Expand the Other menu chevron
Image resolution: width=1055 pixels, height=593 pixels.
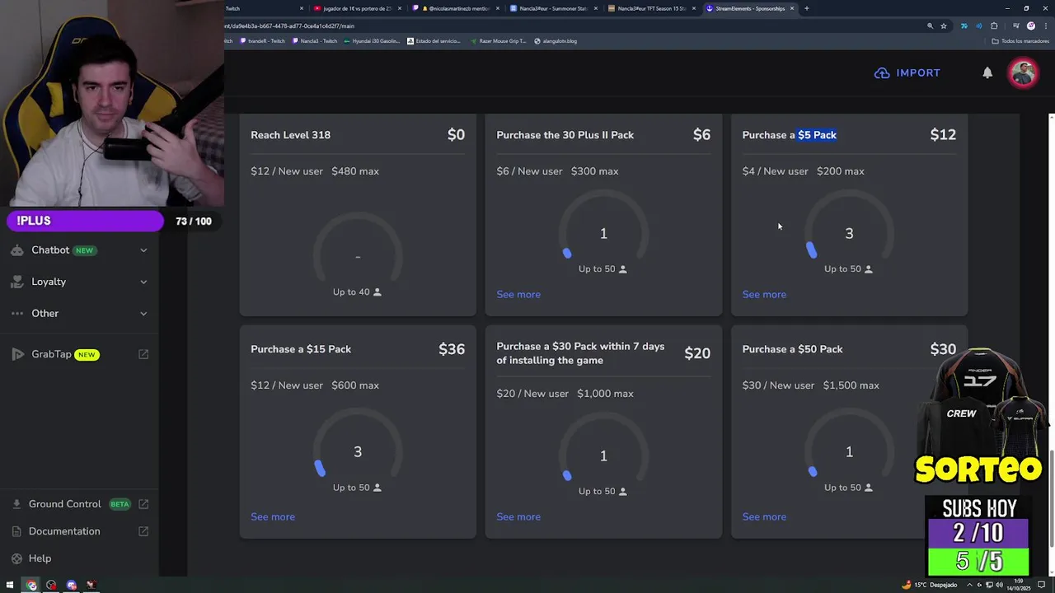pyautogui.click(x=143, y=313)
